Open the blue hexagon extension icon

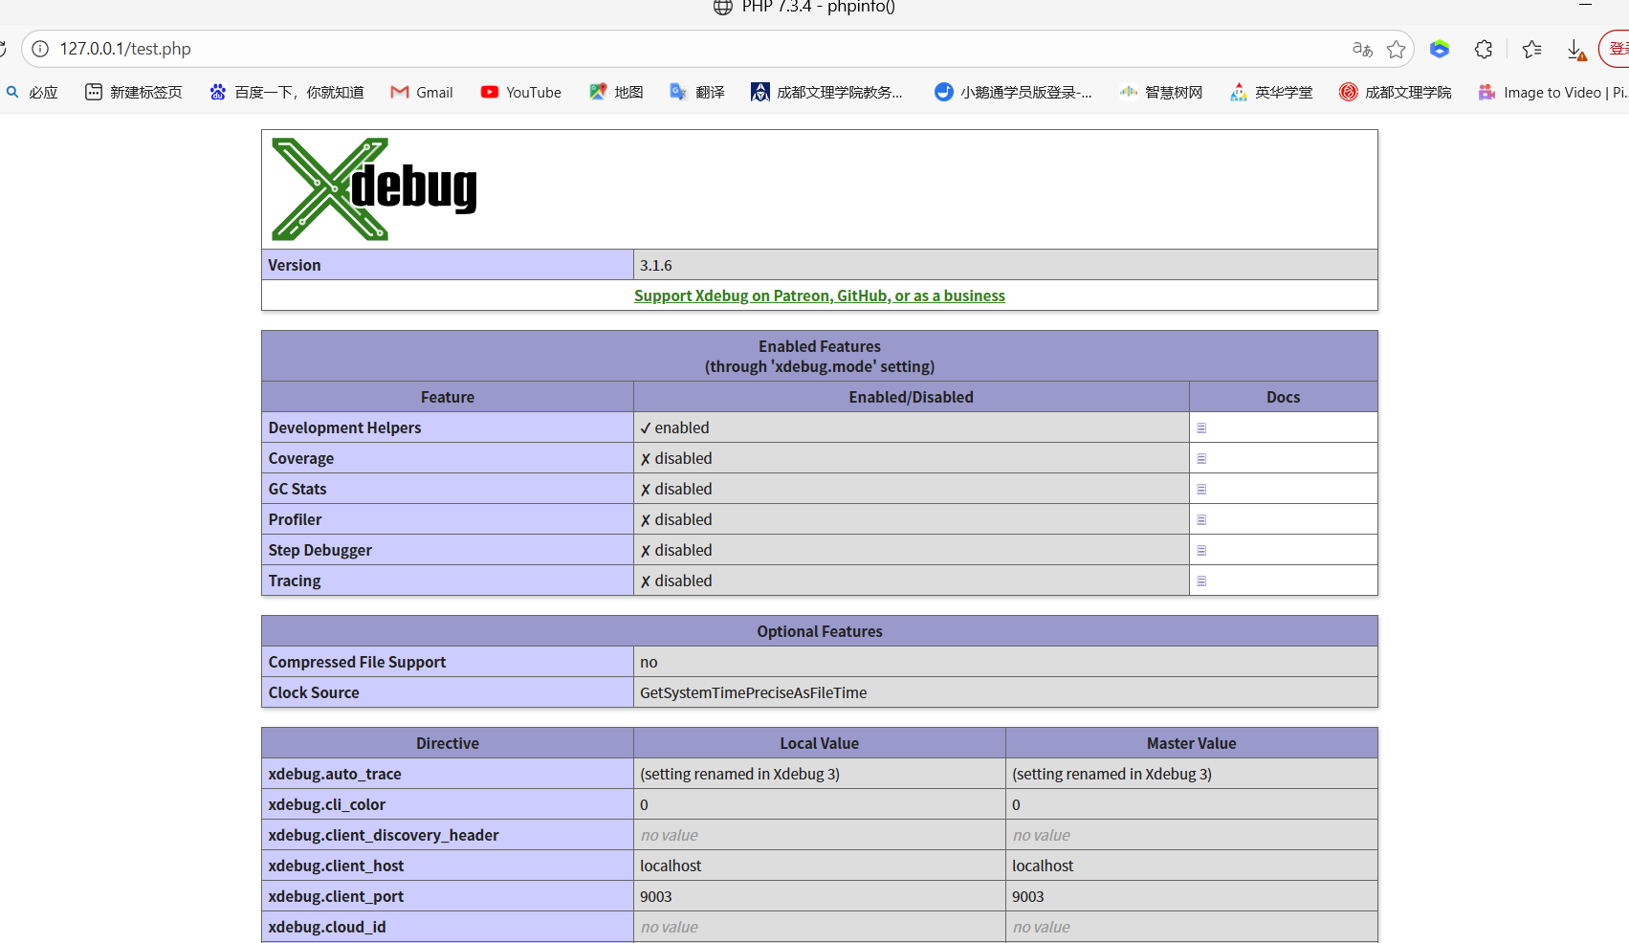[1440, 49]
